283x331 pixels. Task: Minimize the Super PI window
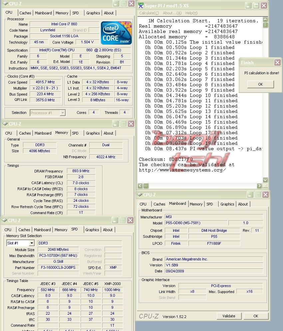pyautogui.click(x=248, y=5)
